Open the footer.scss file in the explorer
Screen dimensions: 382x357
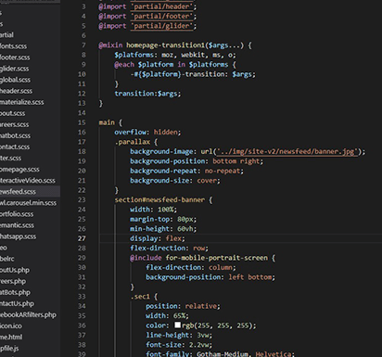[x=15, y=57]
